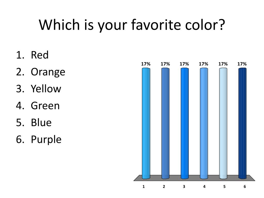
Task: Click the second bar in the chart
Action: (165, 123)
